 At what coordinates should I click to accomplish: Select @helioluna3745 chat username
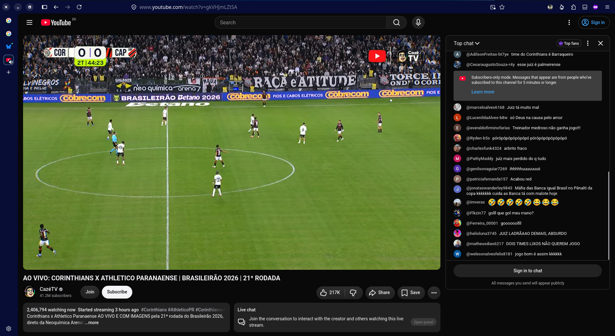click(481, 234)
